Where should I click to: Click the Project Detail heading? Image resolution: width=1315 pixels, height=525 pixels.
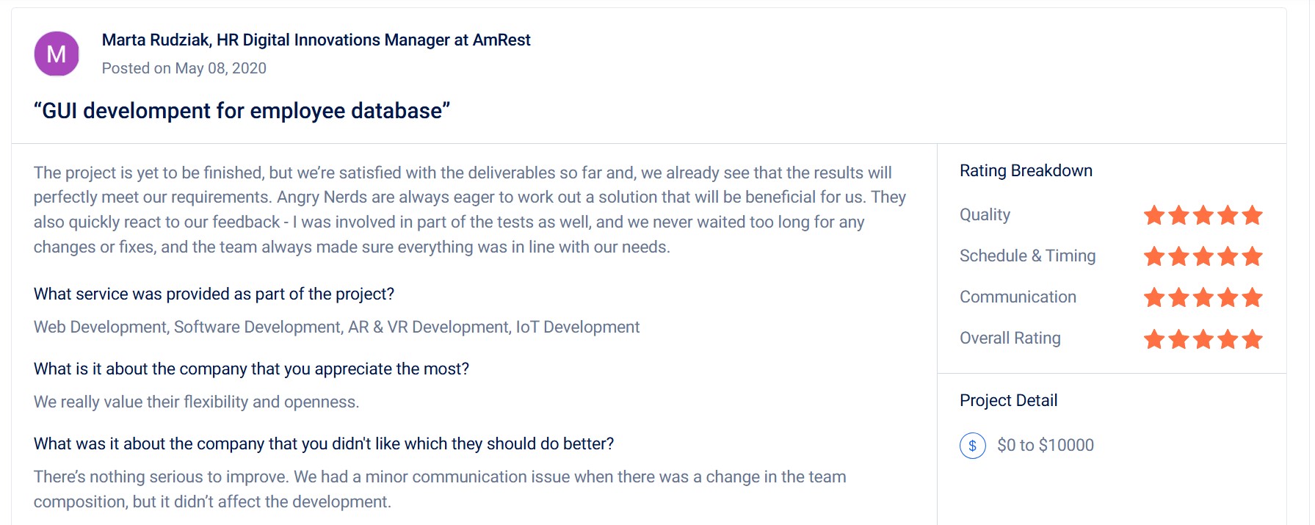[x=1008, y=401]
